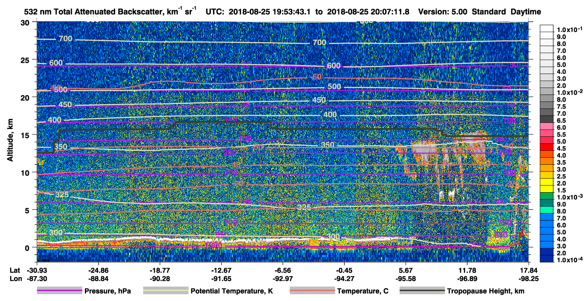Click the plot title '532 nm Total Attenuated Backscatter'
The image size is (587, 301).
(93, 12)
